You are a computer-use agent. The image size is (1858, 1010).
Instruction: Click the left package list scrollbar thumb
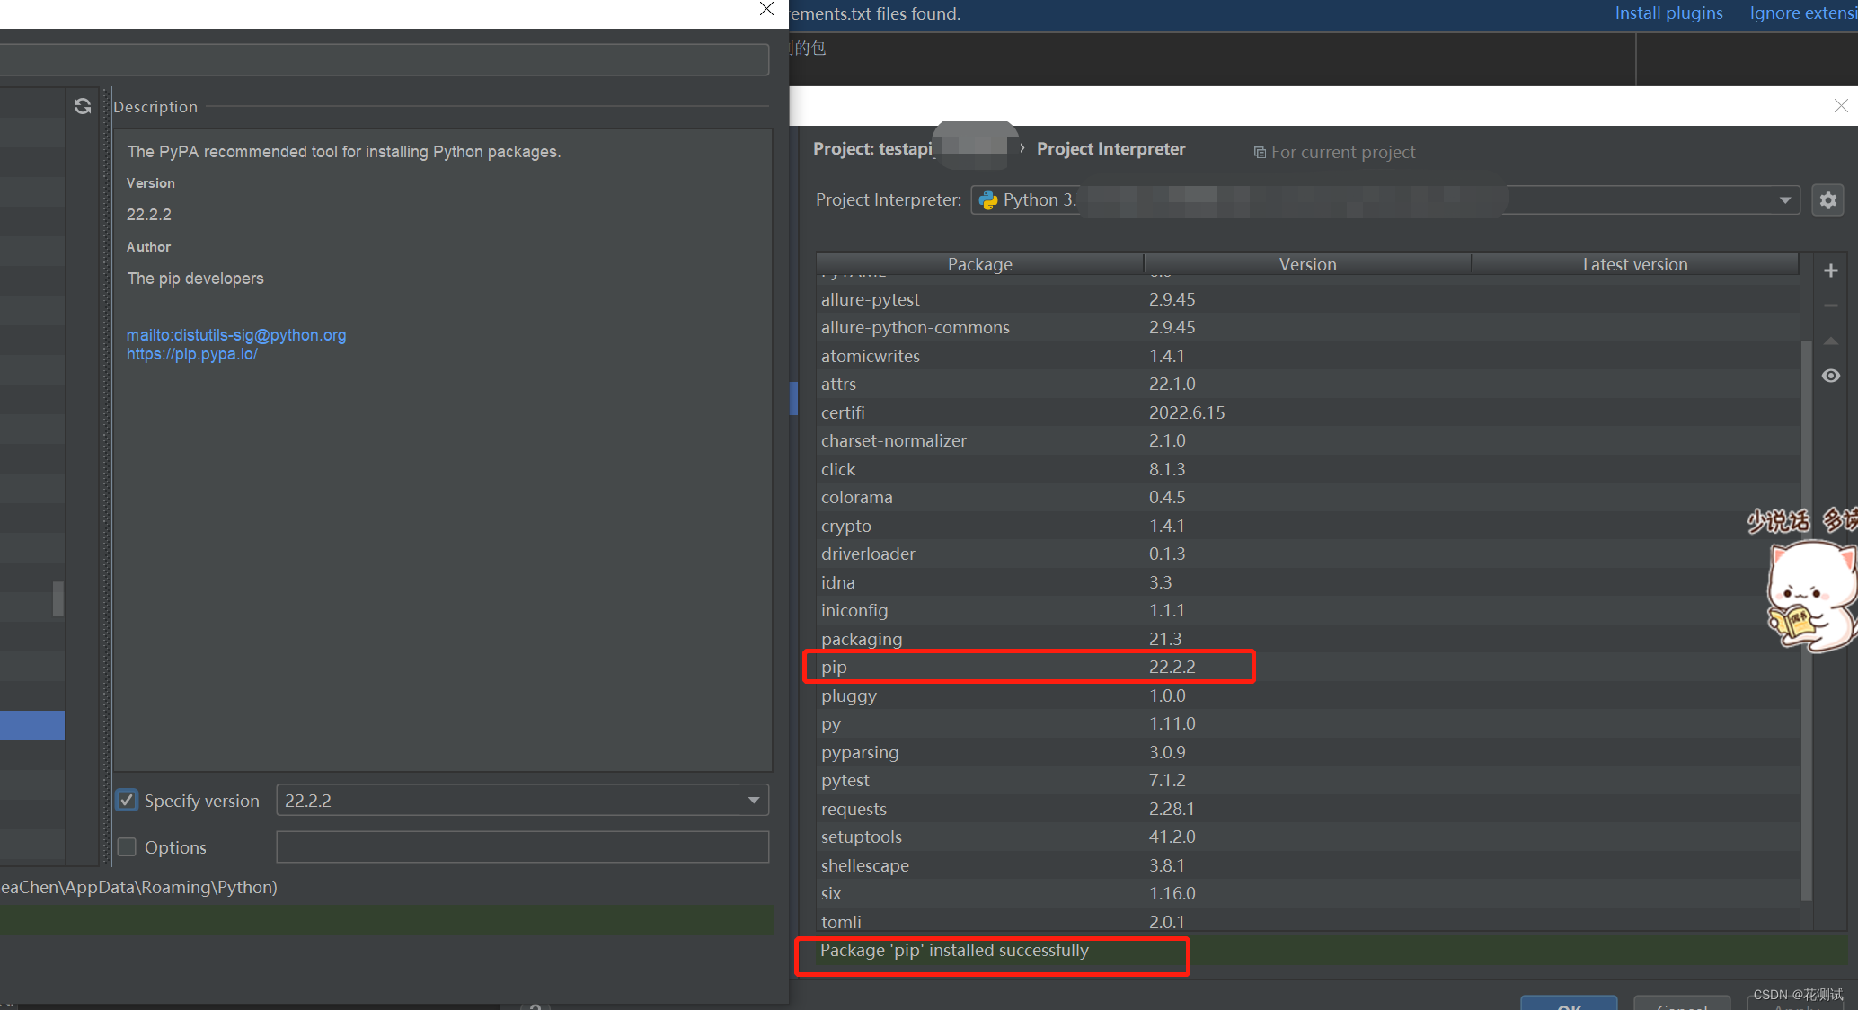[x=58, y=598]
